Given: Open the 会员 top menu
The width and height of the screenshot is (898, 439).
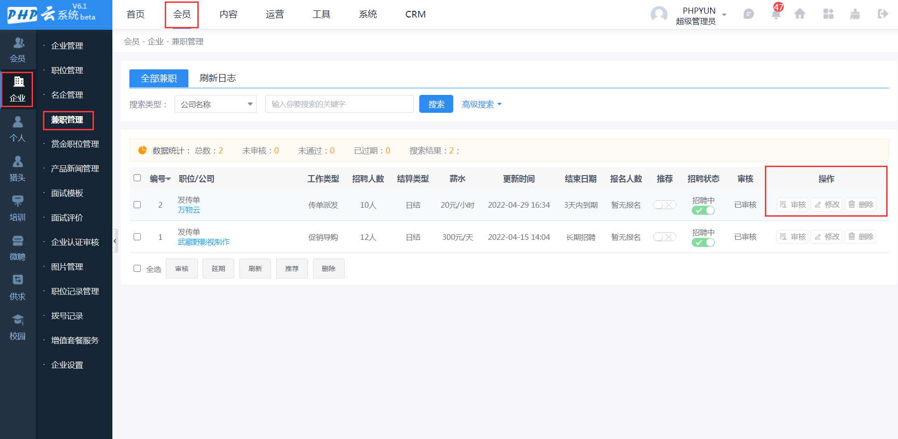Looking at the screenshot, I should point(182,14).
